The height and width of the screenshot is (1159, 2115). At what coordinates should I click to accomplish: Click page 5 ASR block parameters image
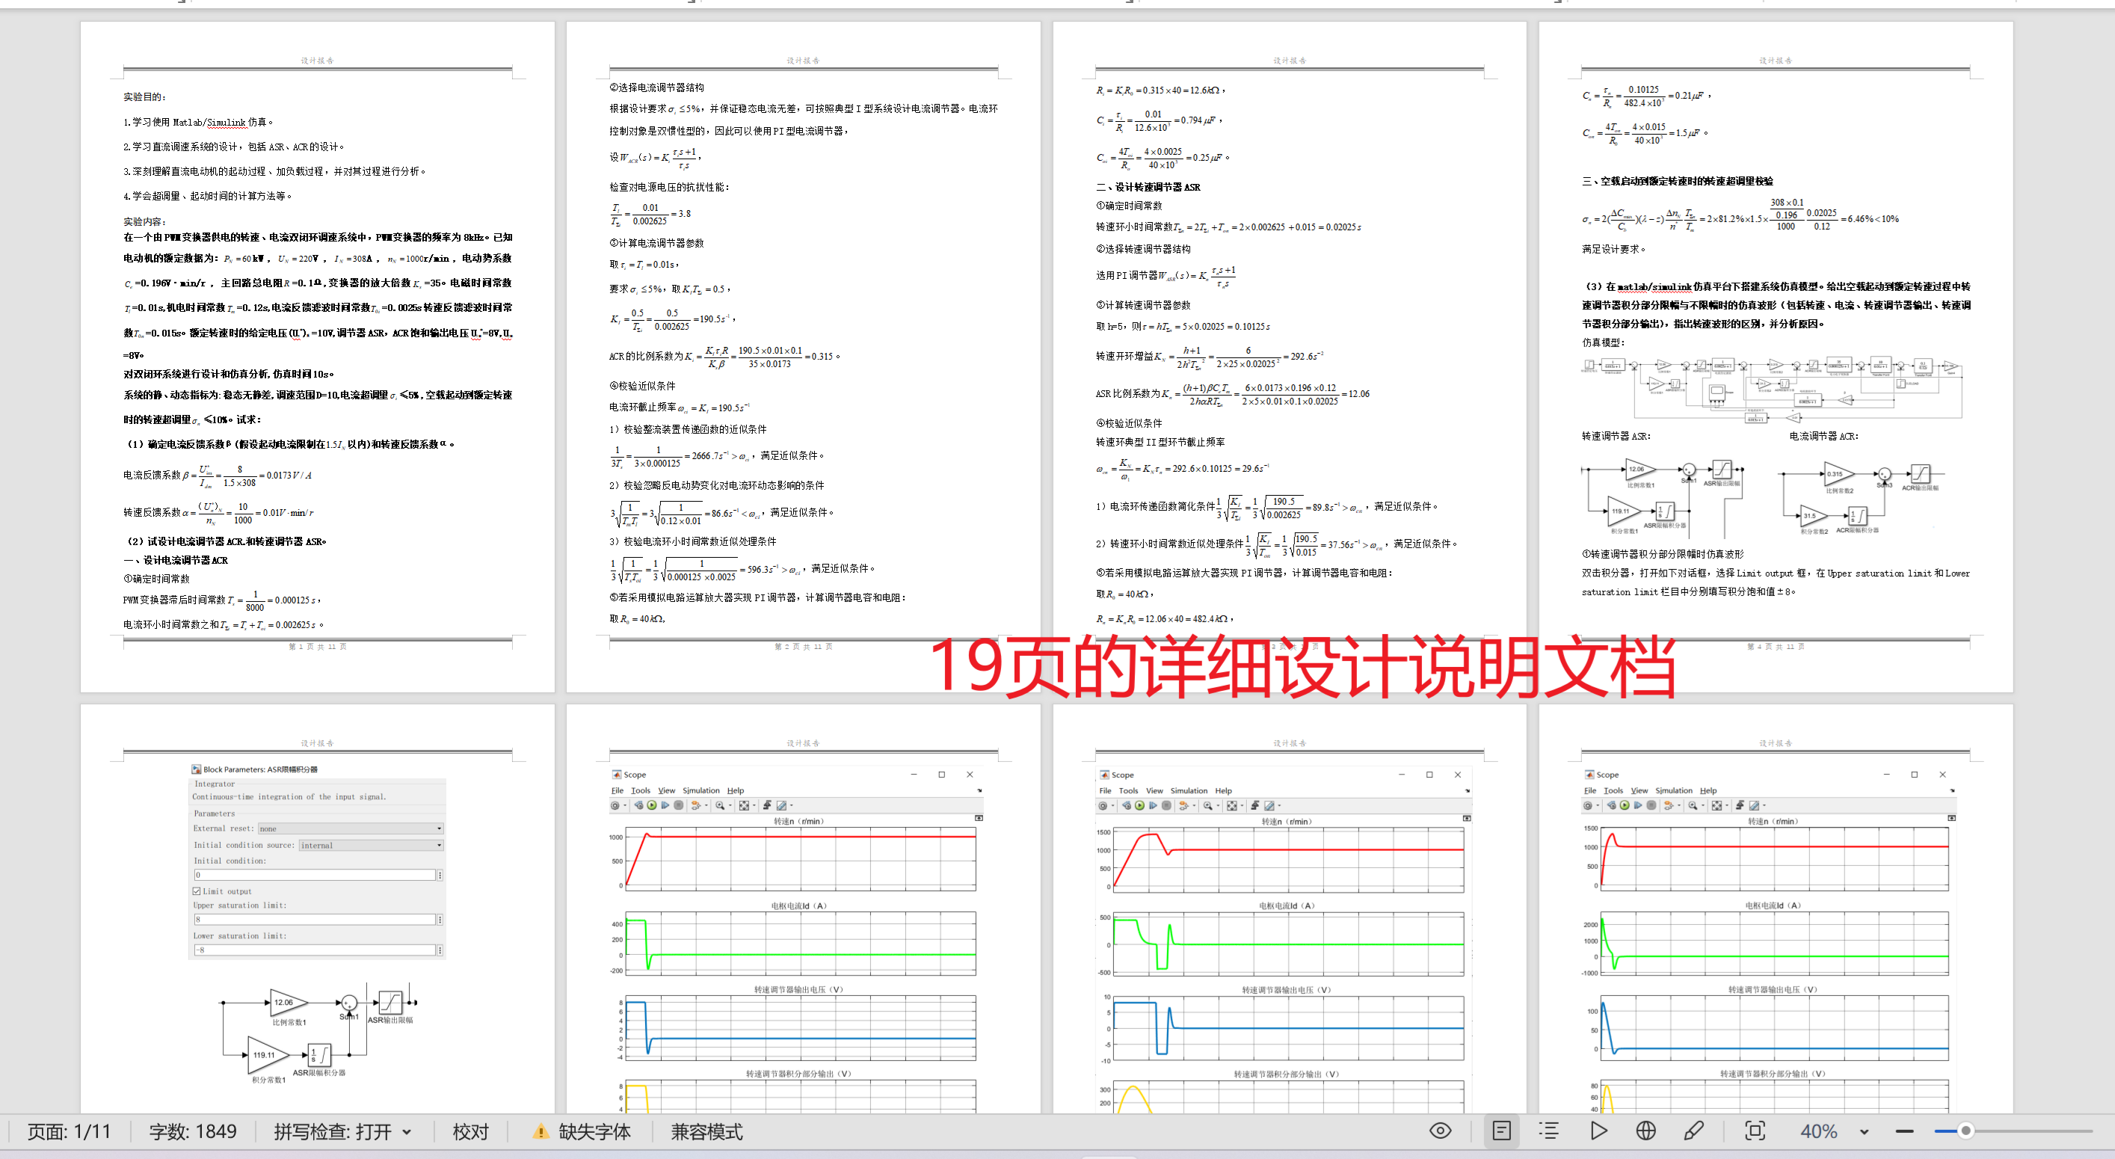point(317,862)
